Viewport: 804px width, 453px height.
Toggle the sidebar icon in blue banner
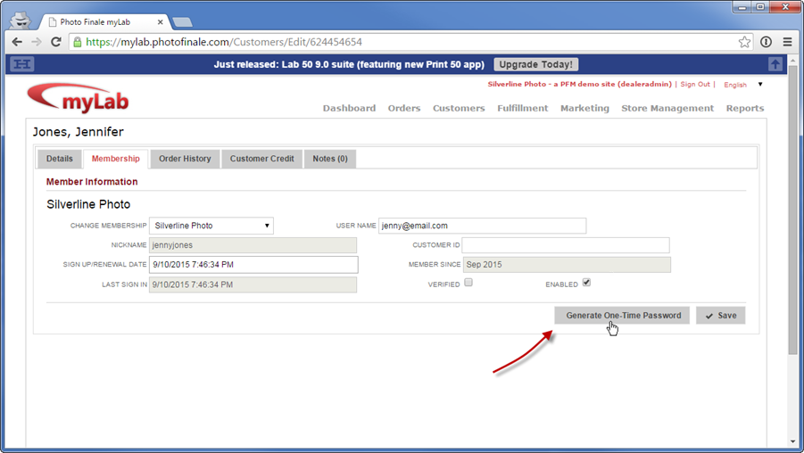pyautogui.click(x=22, y=64)
